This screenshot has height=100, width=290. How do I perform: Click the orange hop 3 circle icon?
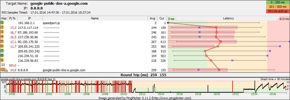2,32
